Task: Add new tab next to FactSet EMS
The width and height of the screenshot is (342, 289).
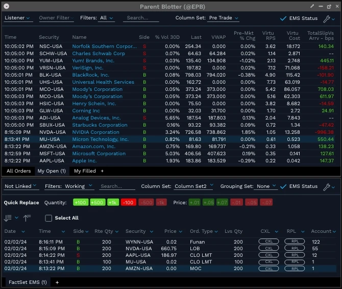Action: [57, 282]
